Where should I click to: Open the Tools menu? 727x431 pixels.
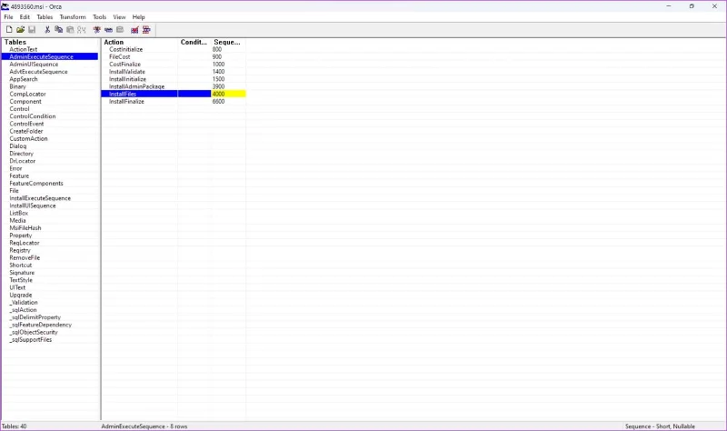(100, 17)
